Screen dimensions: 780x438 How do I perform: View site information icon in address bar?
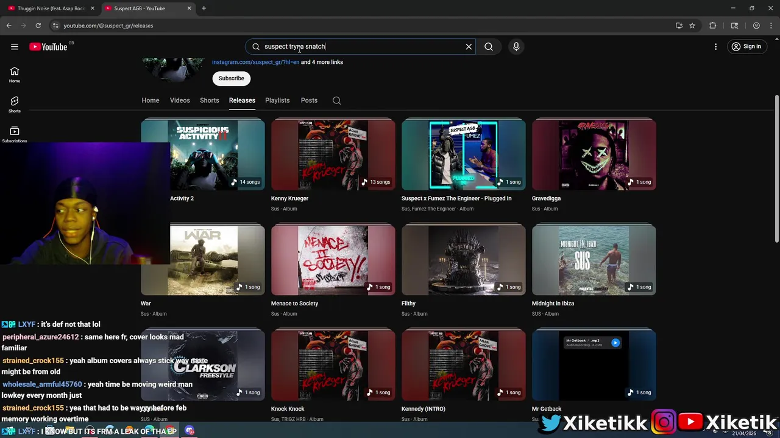coord(55,26)
